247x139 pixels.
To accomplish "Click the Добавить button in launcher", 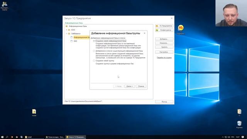I will pyautogui.click(x=164, y=39).
